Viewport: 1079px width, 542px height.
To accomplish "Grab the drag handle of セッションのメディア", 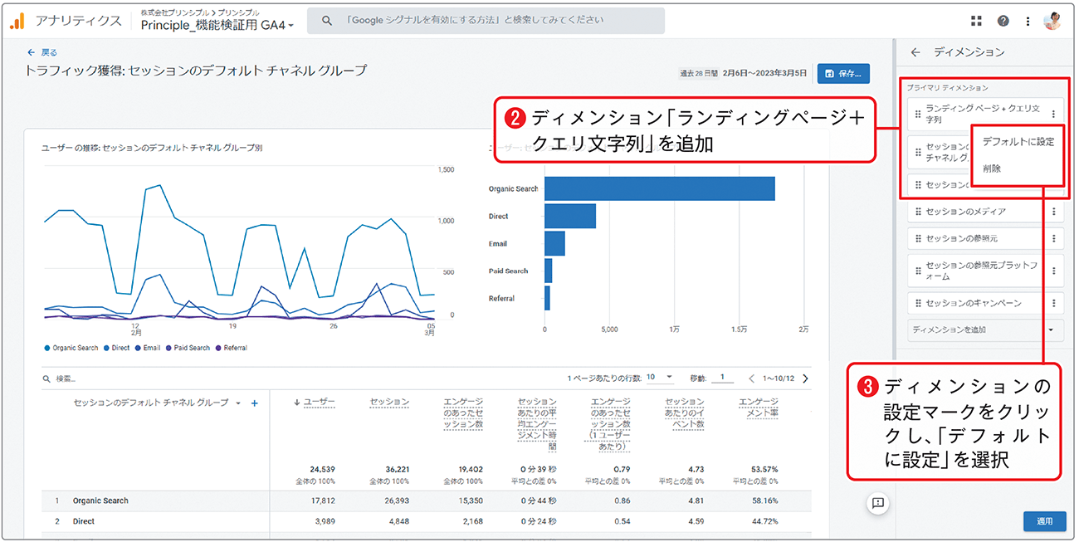I will (x=917, y=212).
